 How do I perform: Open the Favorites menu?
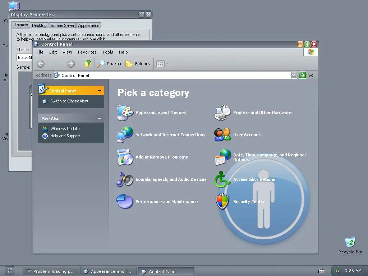click(x=87, y=52)
